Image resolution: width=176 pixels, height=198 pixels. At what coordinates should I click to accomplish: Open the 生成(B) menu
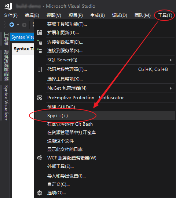pos(98,15)
